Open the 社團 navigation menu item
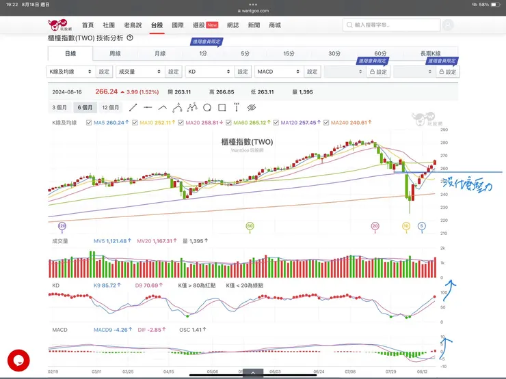 coord(109,25)
